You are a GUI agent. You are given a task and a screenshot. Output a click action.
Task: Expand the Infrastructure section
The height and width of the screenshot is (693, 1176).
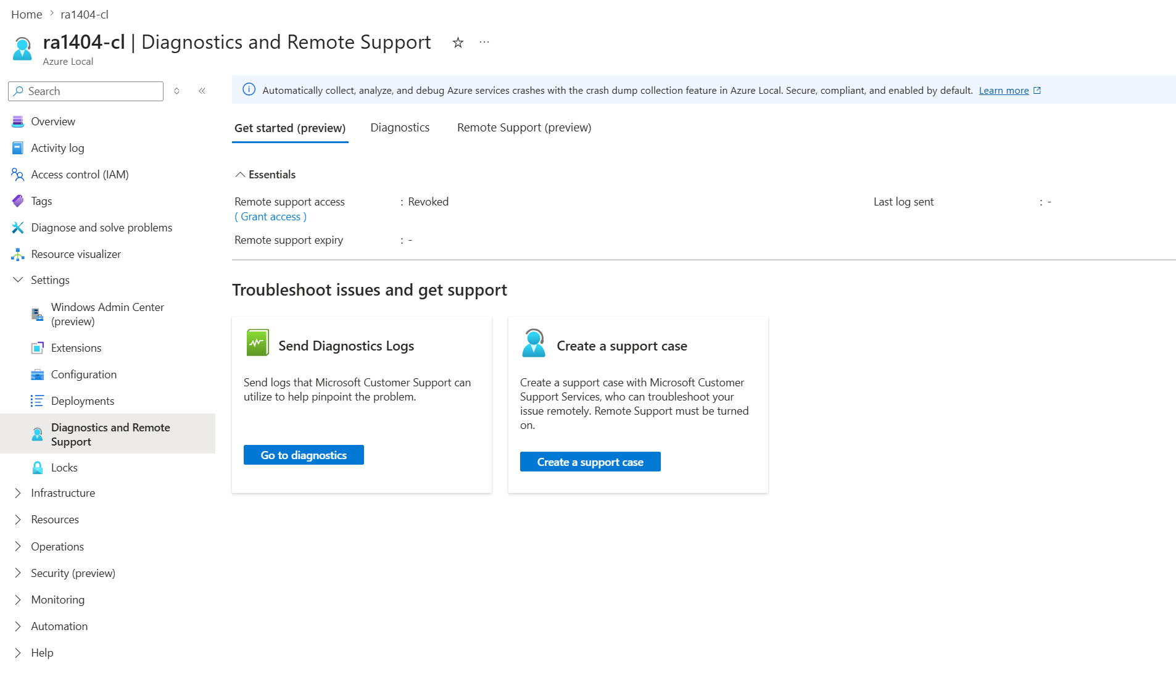(x=18, y=493)
